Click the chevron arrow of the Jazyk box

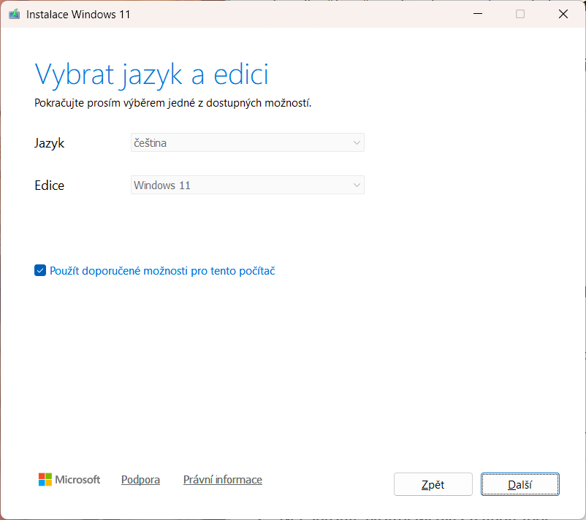(x=357, y=143)
